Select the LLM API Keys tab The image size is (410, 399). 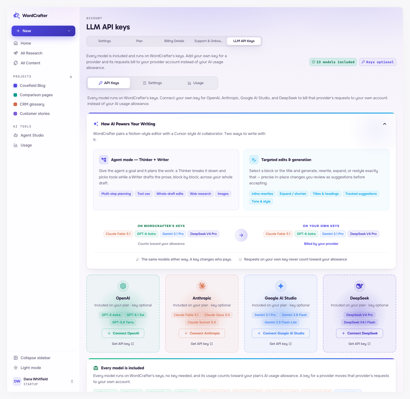click(x=244, y=41)
